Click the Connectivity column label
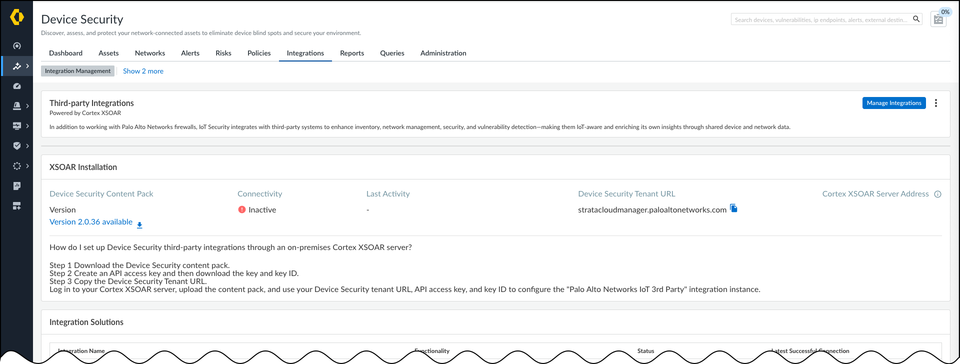 259,194
